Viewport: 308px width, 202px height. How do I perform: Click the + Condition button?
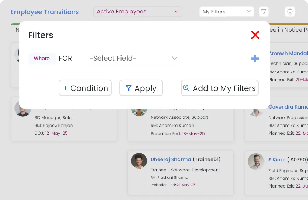pos(85,88)
